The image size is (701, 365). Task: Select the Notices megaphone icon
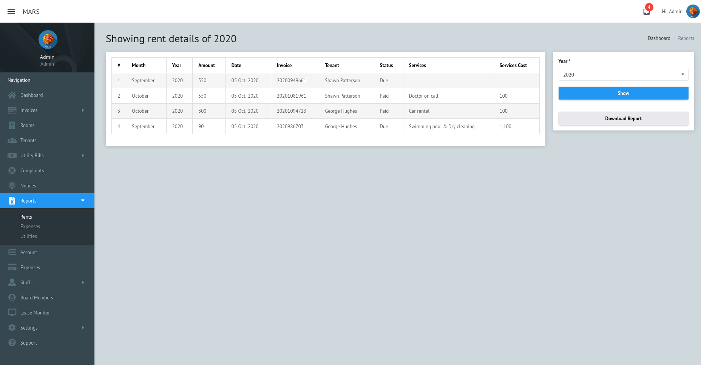(12, 186)
